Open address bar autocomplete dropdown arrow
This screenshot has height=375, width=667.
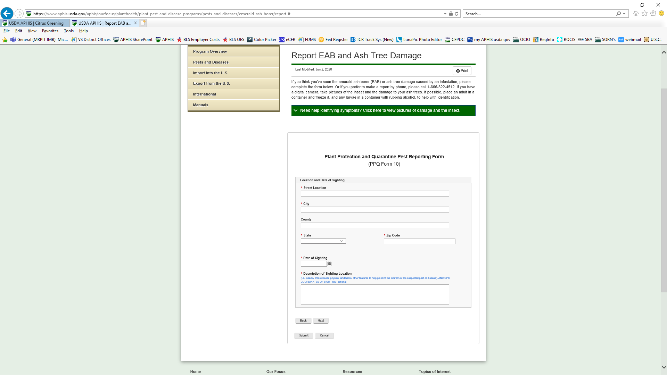(x=445, y=14)
